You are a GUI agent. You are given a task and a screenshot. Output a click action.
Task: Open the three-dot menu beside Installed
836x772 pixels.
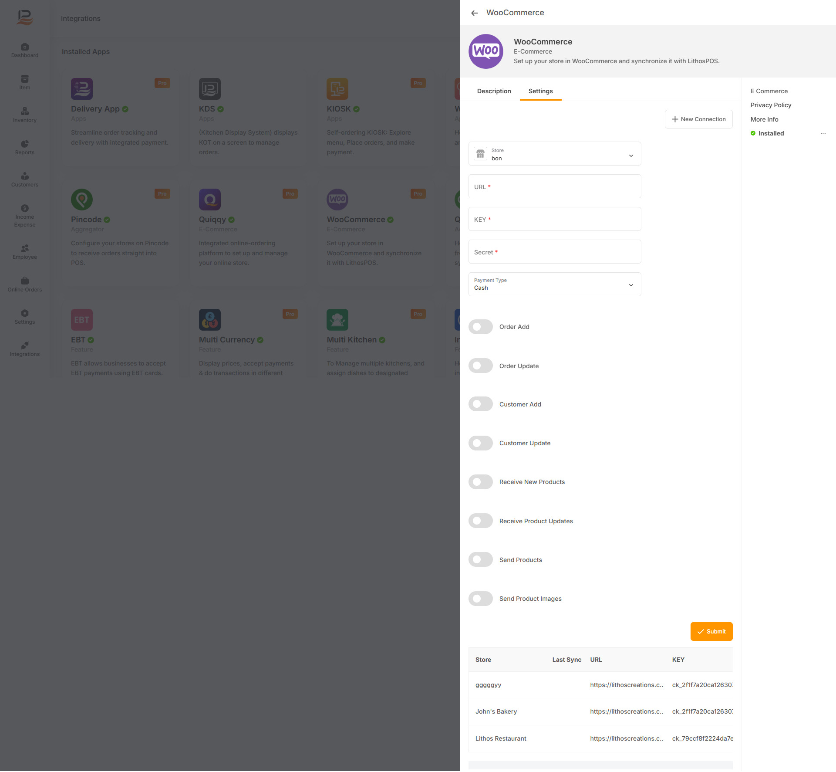pos(823,133)
